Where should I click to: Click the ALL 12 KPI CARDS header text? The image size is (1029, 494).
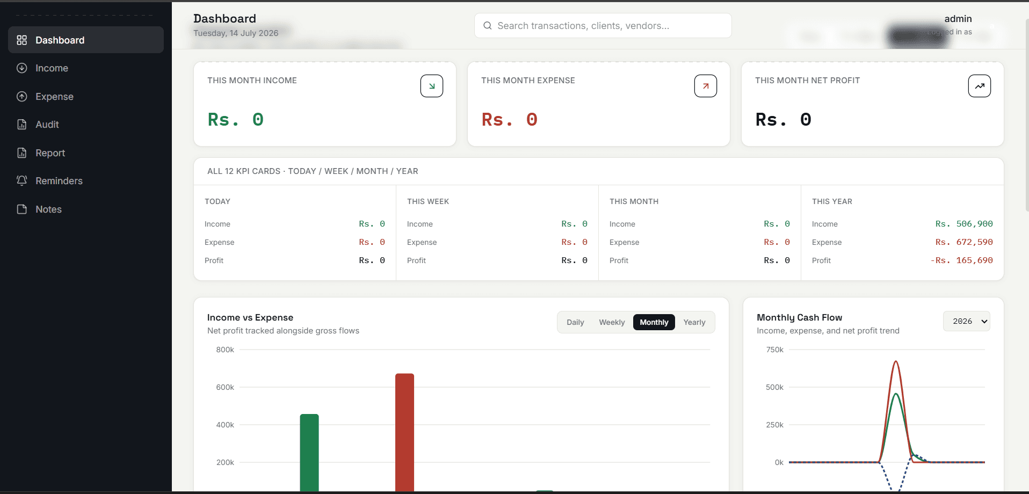313,171
